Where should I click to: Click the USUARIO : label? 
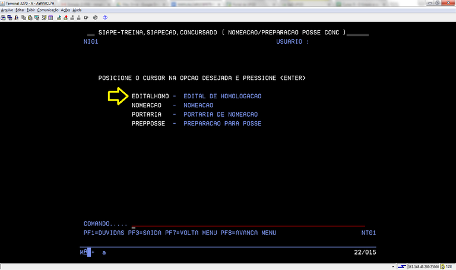pyautogui.click(x=292, y=42)
